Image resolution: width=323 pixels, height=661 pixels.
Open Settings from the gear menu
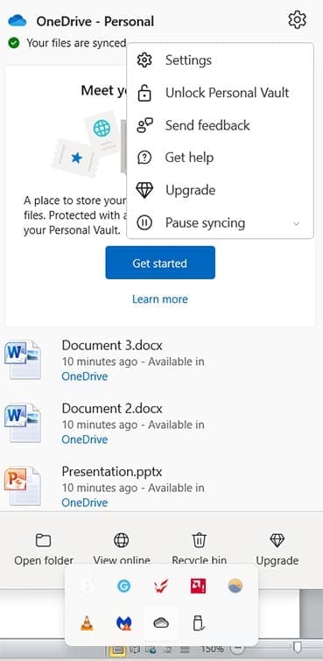[220, 60]
